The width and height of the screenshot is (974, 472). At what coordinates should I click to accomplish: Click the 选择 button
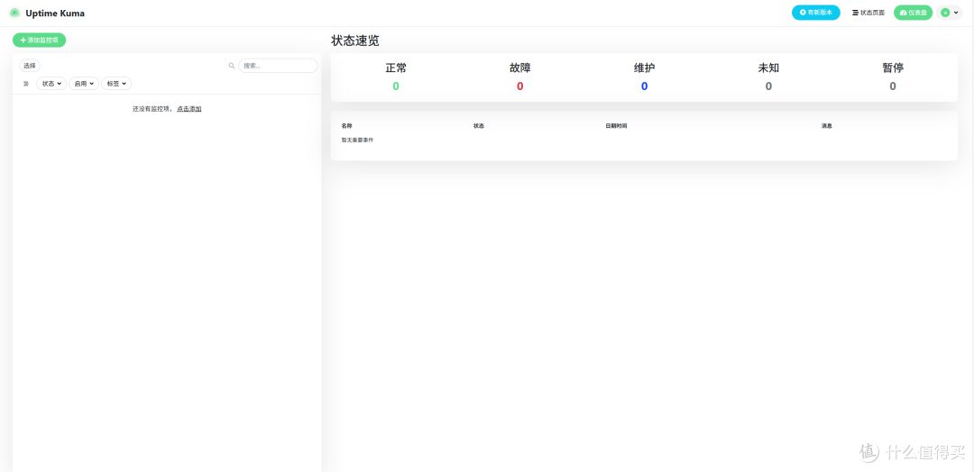30,66
